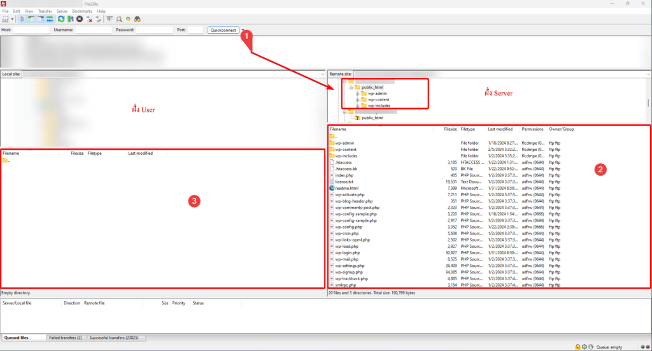The width and height of the screenshot is (652, 351).
Task: Click the disconnect from server icon
Action: click(89, 19)
